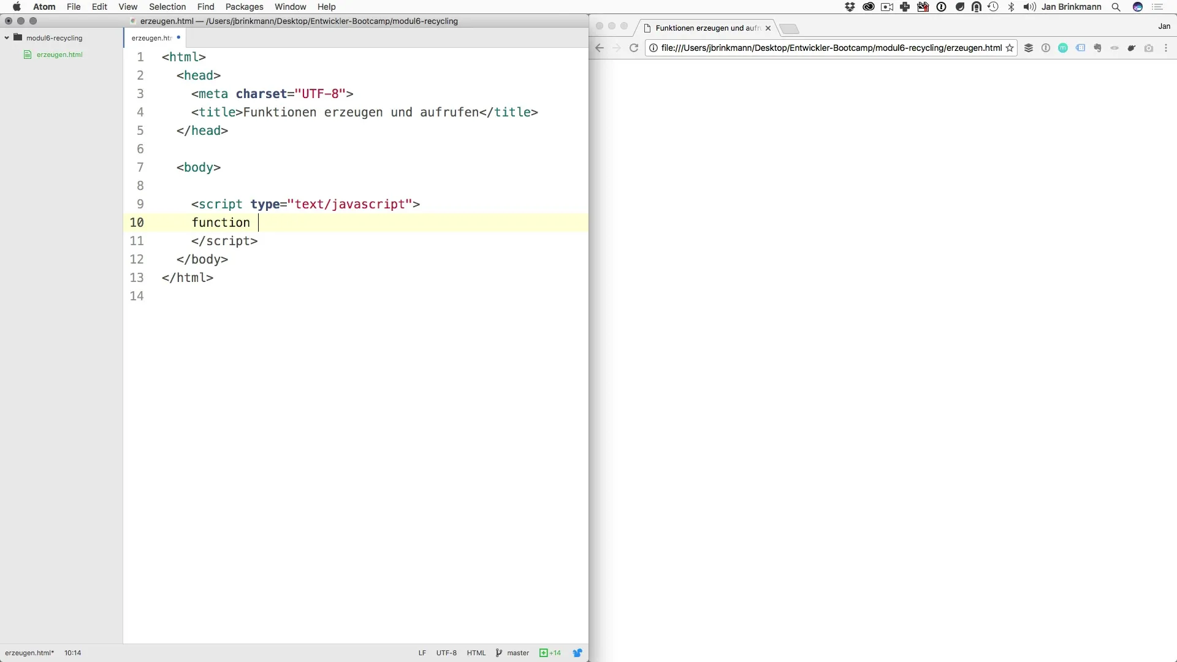Open the Chrome three-dot menu
This screenshot has width=1177, height=662.
pyautogui.click(x=1166, y=48)
